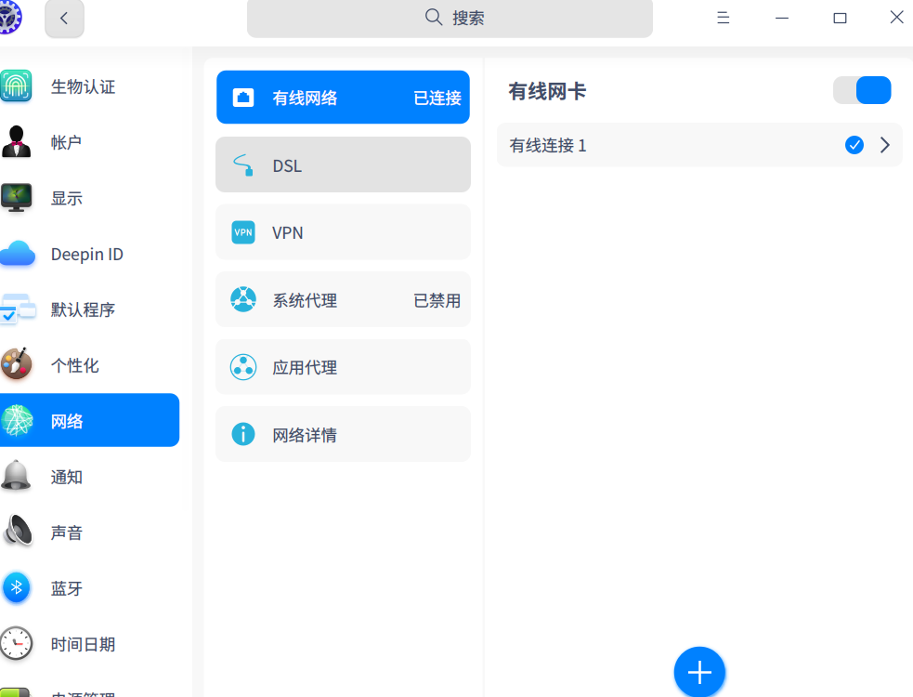Image resolution: width=913 pixels, height=697 pixels.
Task: Click the 显示 label in sidebar
Action: [66, 198]
